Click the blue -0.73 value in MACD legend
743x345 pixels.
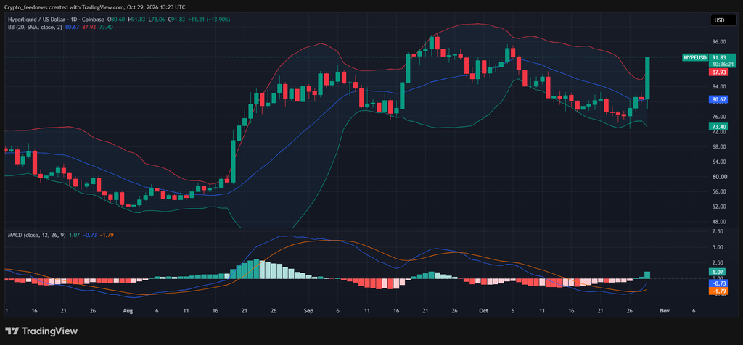pos(89,235)
